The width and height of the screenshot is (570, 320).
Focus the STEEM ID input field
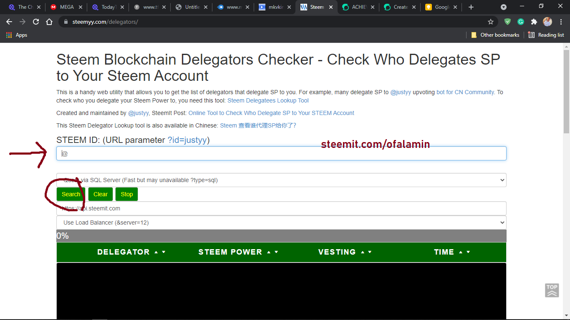(x=281, y=153)
